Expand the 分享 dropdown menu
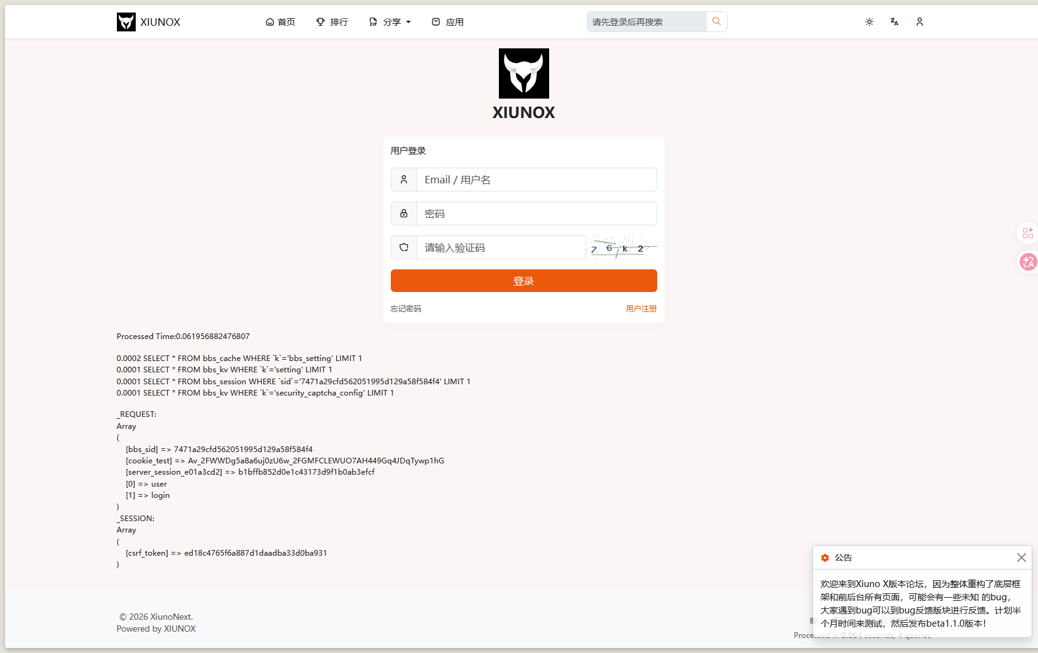Image resolution: width=1038 pixels, height=653 pixels. coord(390,22)
